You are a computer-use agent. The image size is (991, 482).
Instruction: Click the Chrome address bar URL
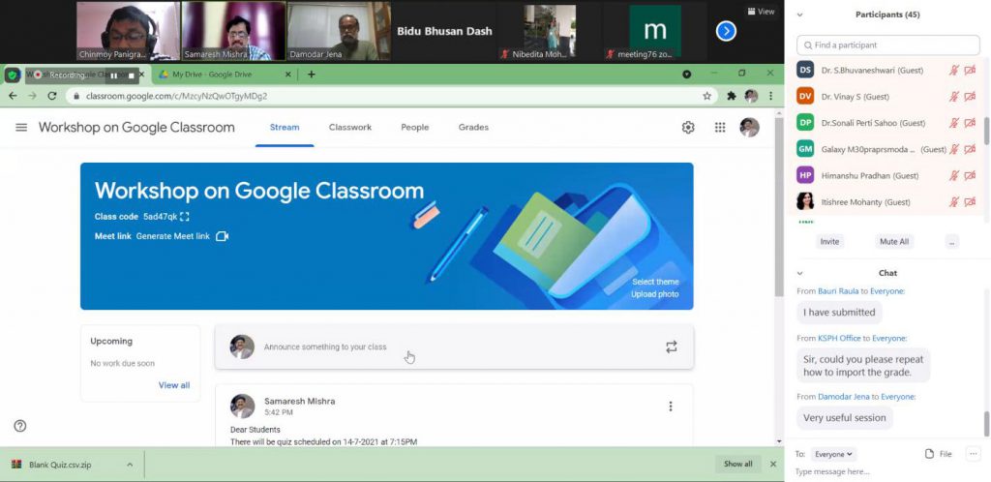tap(176, 96)
